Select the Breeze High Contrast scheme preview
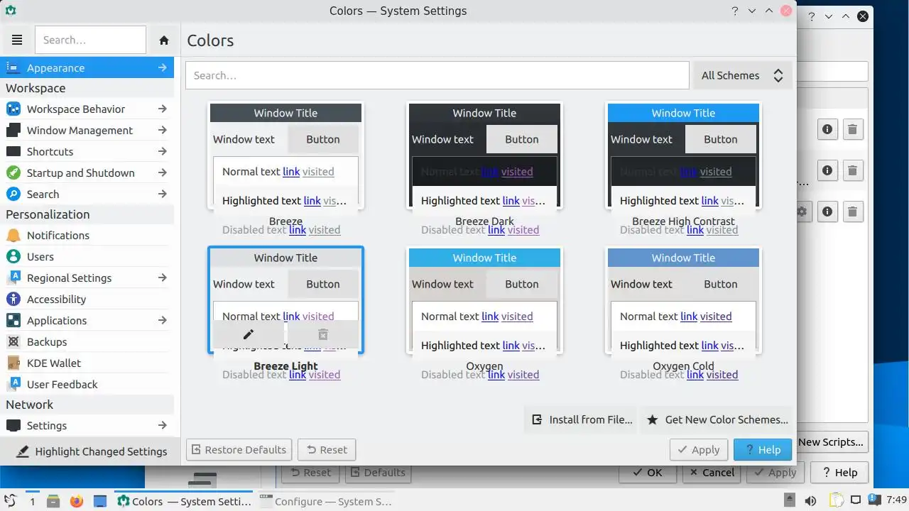The height and width of the screenshot is (511, 909). tap(683, 156)
